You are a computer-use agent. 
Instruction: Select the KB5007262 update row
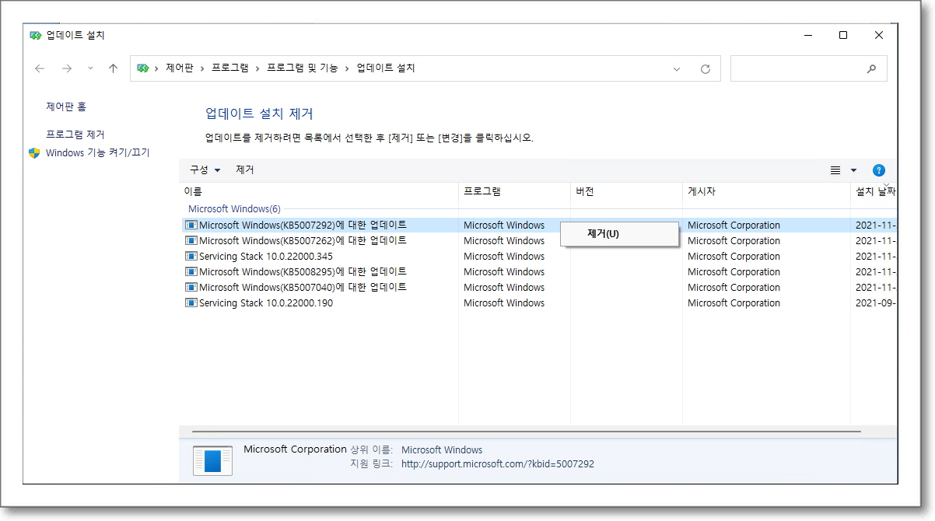pyautogui.click(x=539, y=241)
